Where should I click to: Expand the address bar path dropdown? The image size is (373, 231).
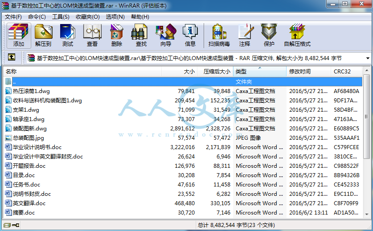[x=368, y=58]
